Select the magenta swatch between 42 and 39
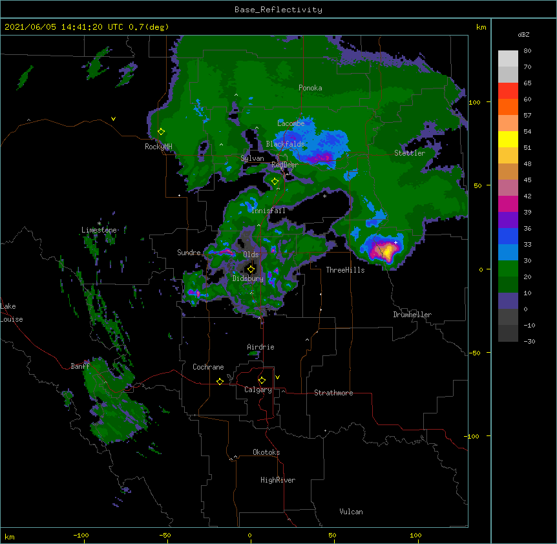Viewport: 557px width, 544px height. (x=508, y=204)
